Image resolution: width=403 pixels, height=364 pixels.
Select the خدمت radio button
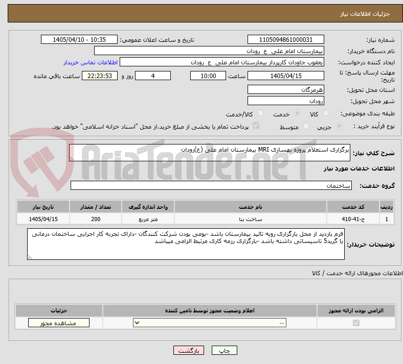(297, 113)
